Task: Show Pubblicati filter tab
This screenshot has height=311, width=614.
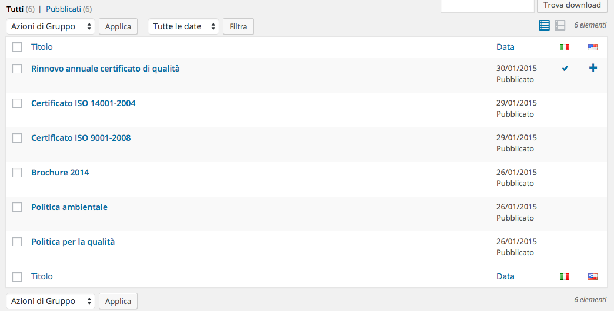Action: tap(64, 9)
